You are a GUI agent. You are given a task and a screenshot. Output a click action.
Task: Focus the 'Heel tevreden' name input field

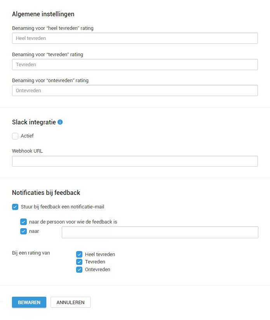135,38
